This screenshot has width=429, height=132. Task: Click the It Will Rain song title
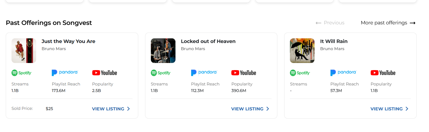pos(334,41)
